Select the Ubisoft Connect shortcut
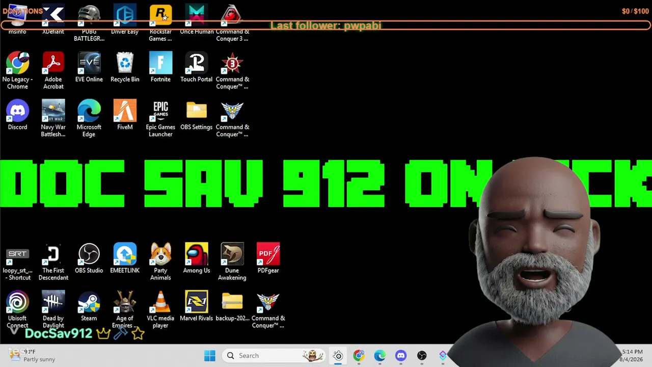The width and height of the screenshot is (652, 367). 17,309
